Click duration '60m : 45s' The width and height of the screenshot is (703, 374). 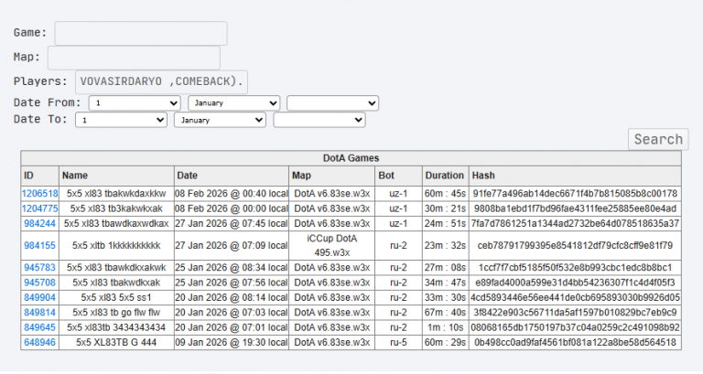point(445,194)
